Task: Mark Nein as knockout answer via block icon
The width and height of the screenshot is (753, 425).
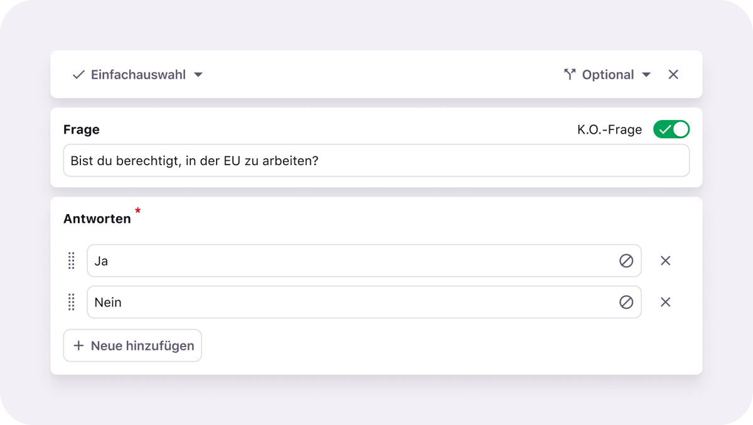Action: (x=626, y=302)
